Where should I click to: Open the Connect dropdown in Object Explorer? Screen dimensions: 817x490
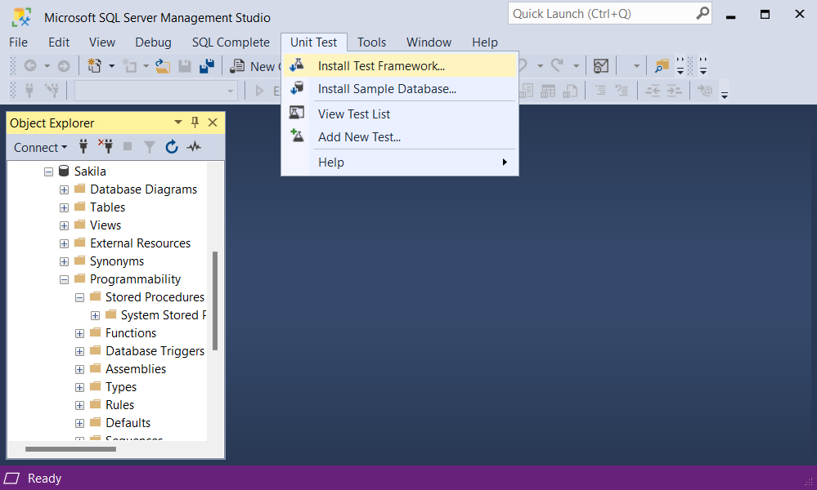point(41,147)
